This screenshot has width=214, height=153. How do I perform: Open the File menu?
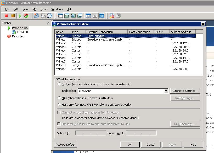point(7,9)
